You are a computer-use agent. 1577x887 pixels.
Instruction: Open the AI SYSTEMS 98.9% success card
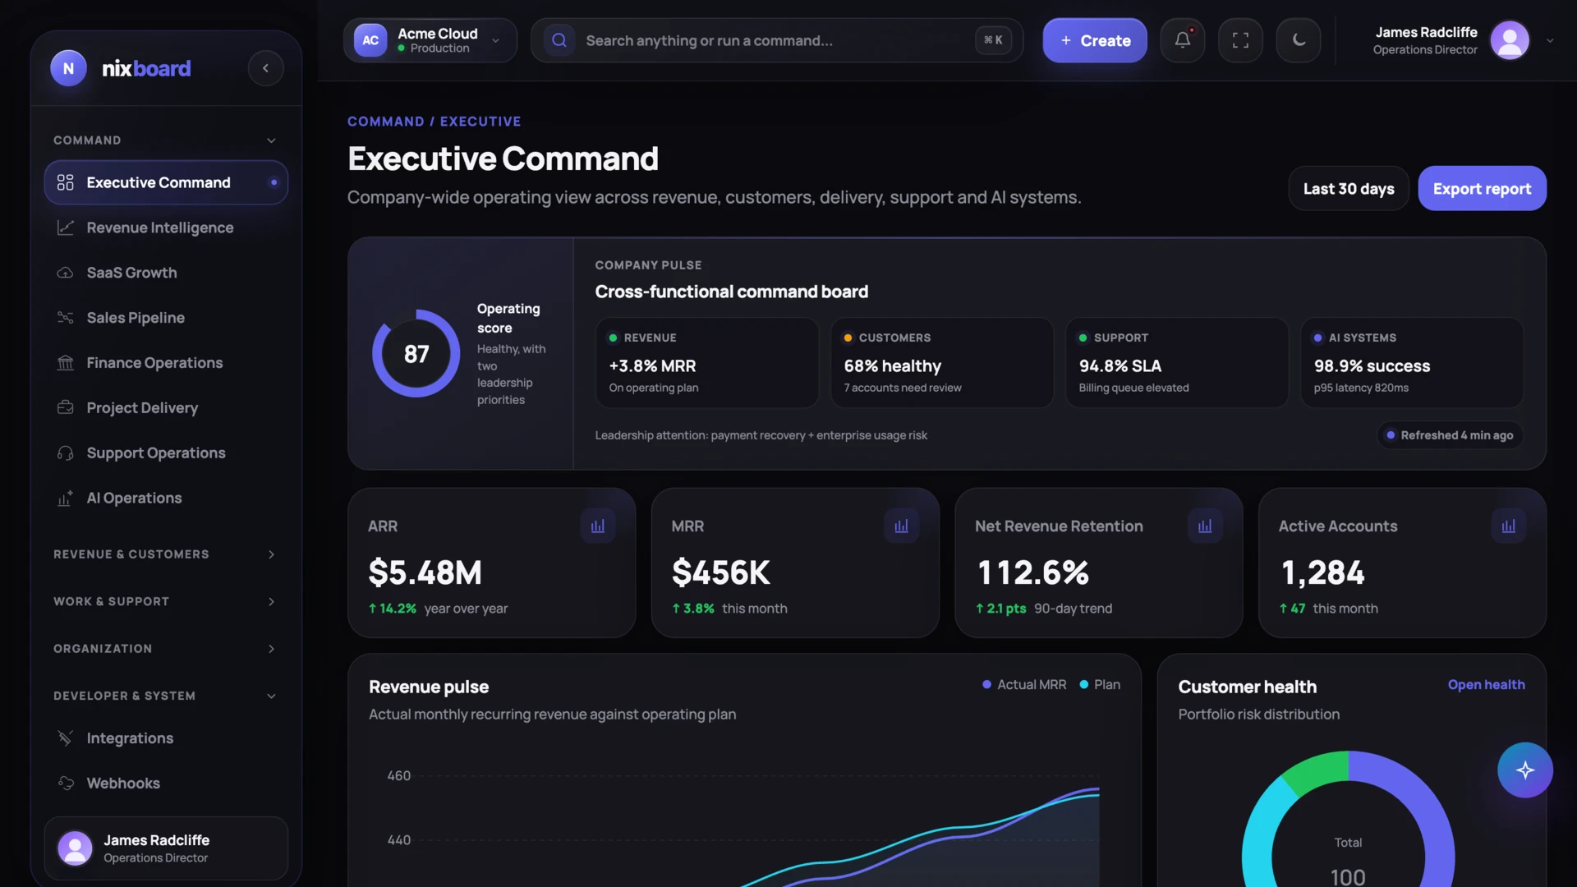point(1412,363)
